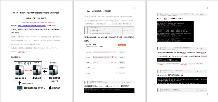This screenshot has width=218, height=102.
Task: Click the red-outlined operating system input field
Action: point(103,58)
